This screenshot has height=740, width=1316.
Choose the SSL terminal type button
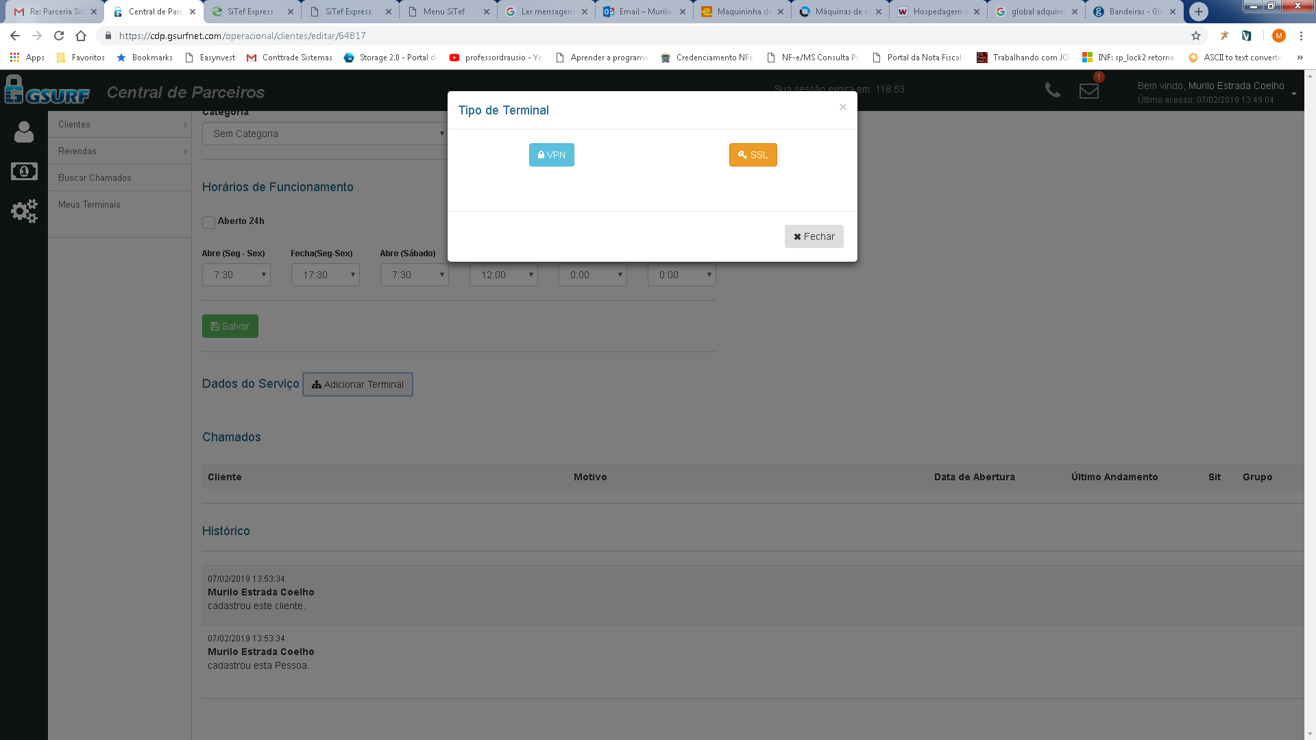click(x=753, y=155)
